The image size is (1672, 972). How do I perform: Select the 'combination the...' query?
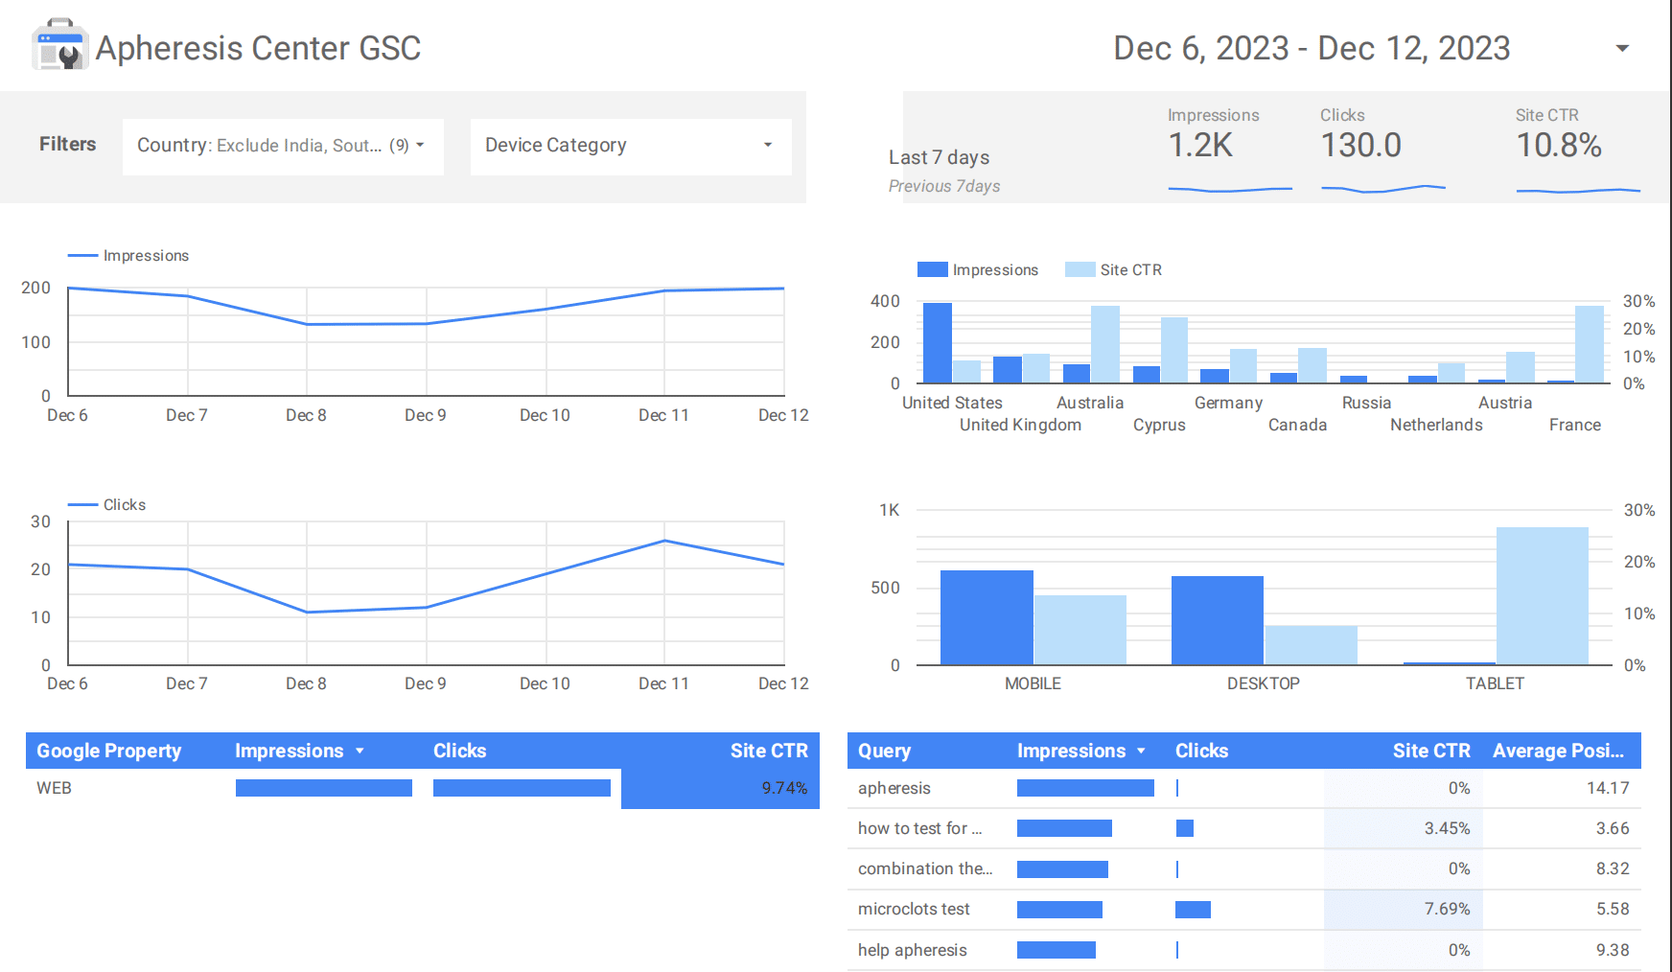(1244, 868)
